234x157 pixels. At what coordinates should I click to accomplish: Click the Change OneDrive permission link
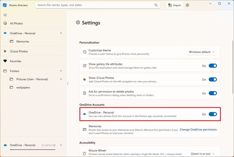(198, 130)
